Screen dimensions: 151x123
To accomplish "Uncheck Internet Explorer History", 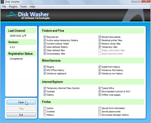I will pyautogui.click(x=45, y=95).
